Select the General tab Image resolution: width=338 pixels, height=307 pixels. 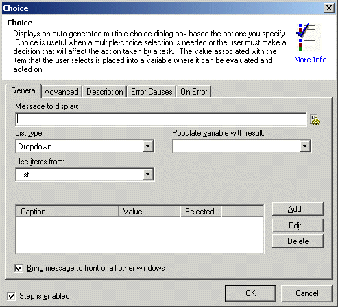tap(24, 90)
